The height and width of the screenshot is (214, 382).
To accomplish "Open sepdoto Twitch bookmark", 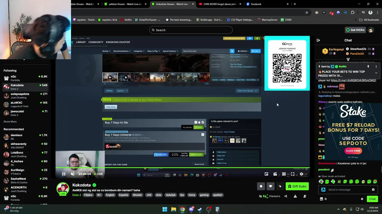I will point(84,20).
